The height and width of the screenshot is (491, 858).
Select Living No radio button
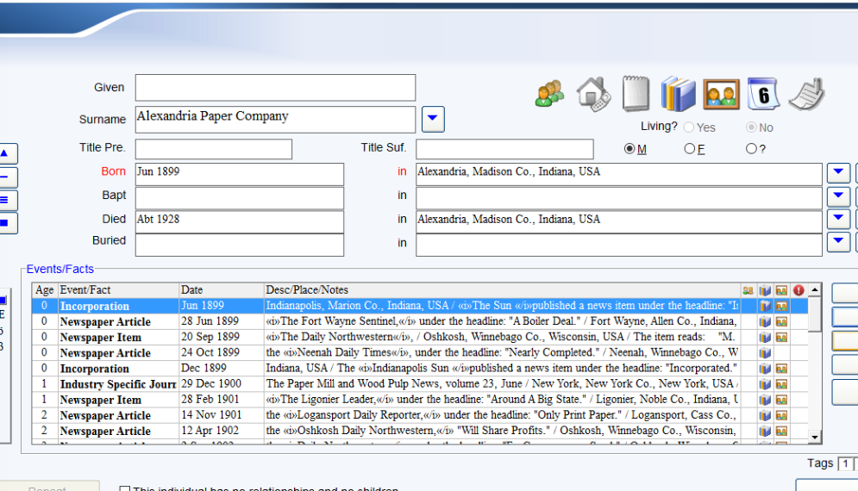751,127
